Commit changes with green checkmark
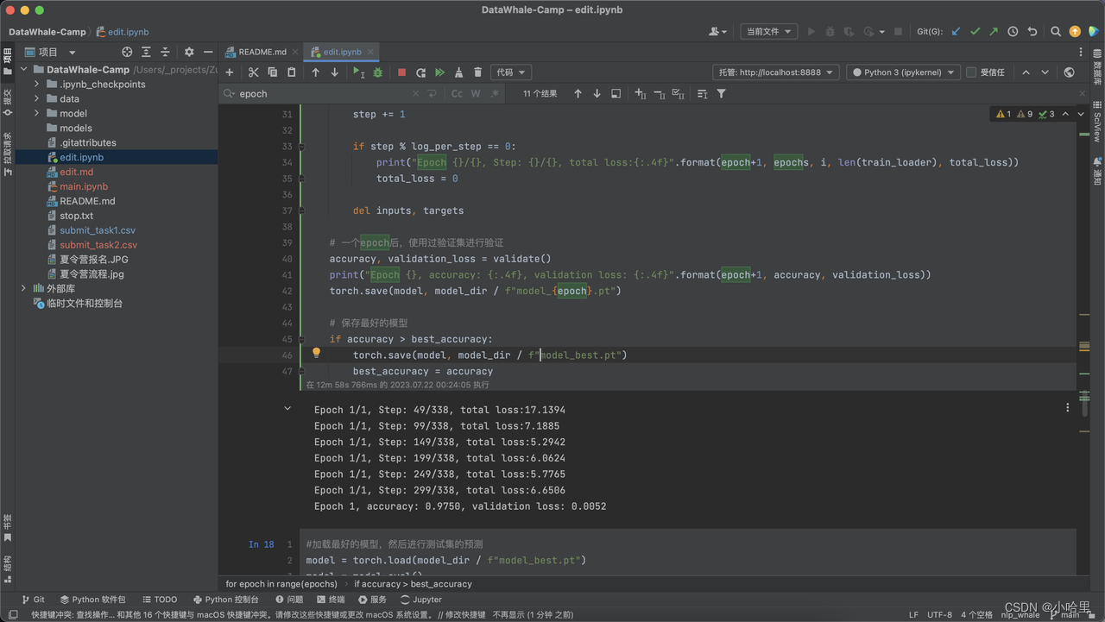 click(975, 31)
